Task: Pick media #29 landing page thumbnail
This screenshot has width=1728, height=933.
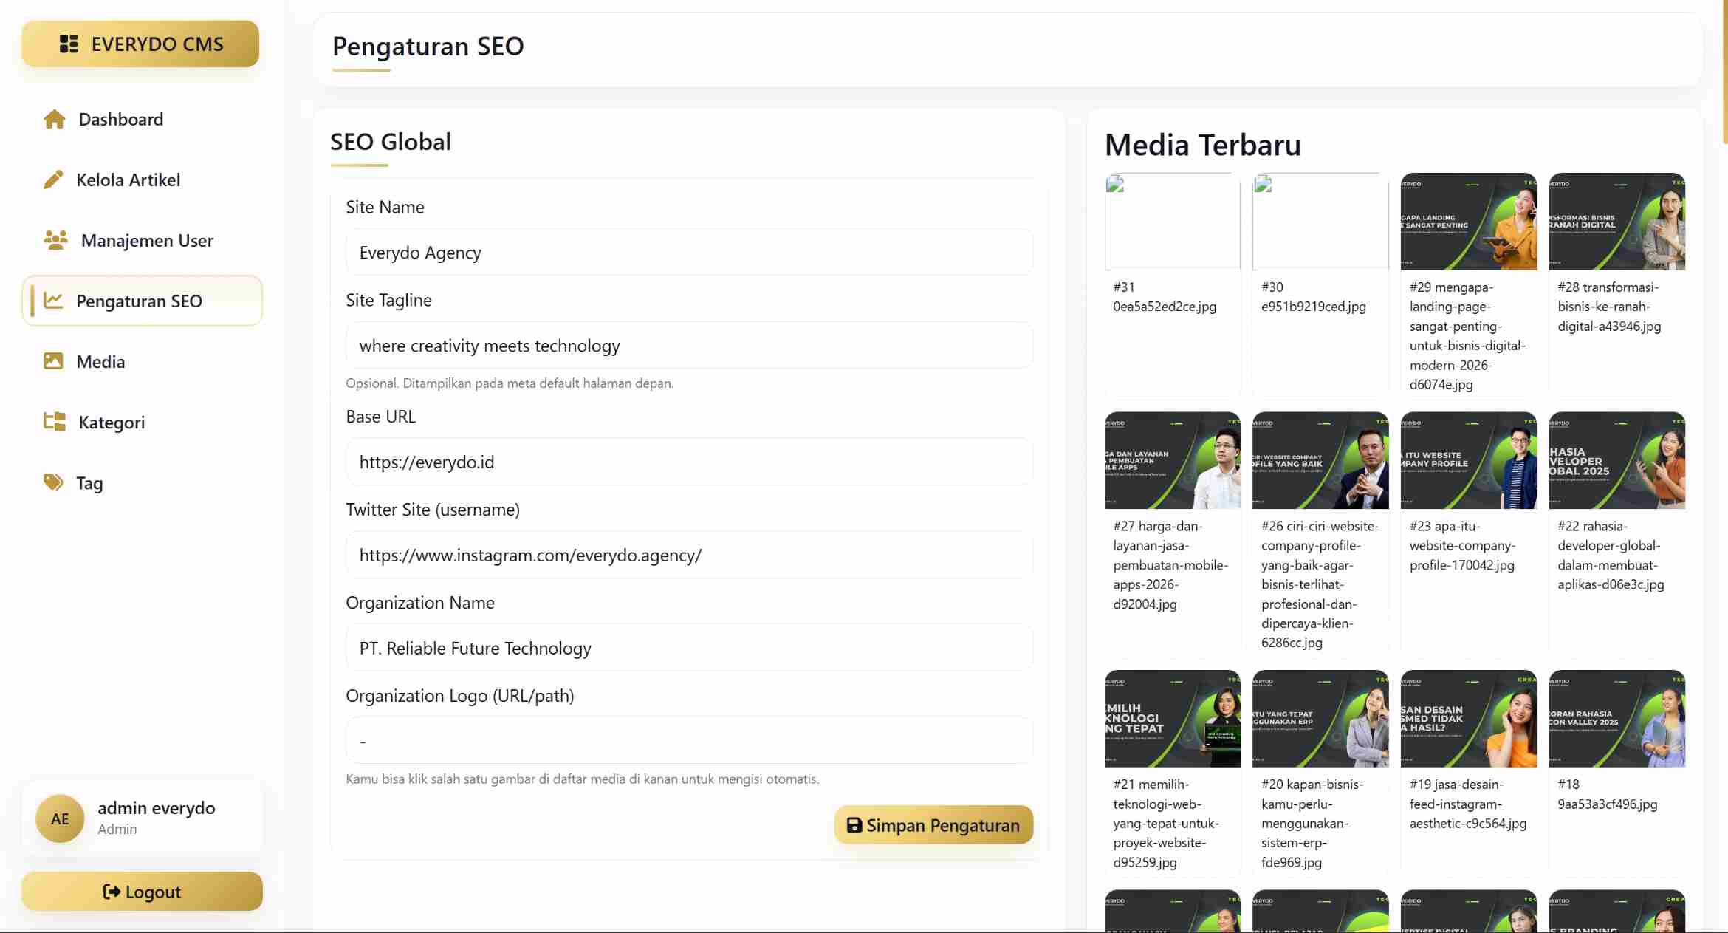Action: (x=1469, y=222)
